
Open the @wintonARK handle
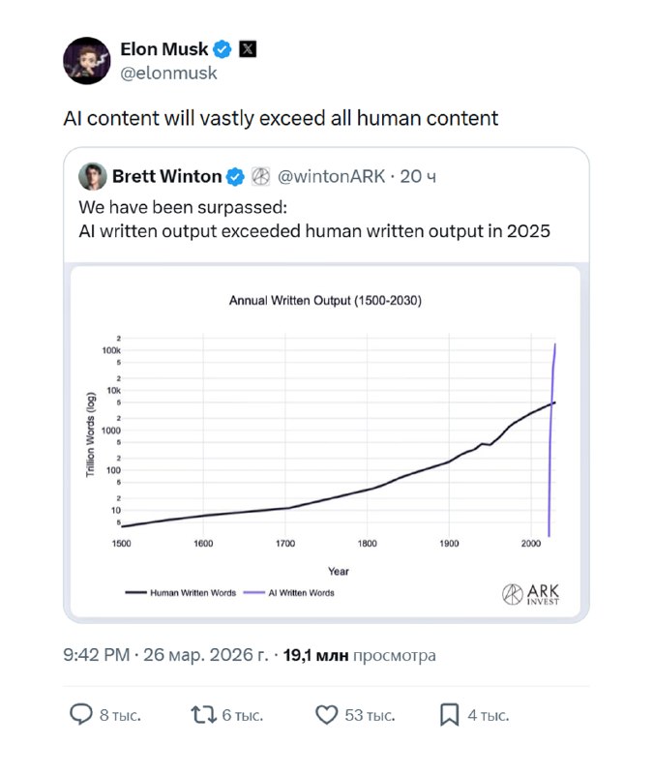[332, 176]
